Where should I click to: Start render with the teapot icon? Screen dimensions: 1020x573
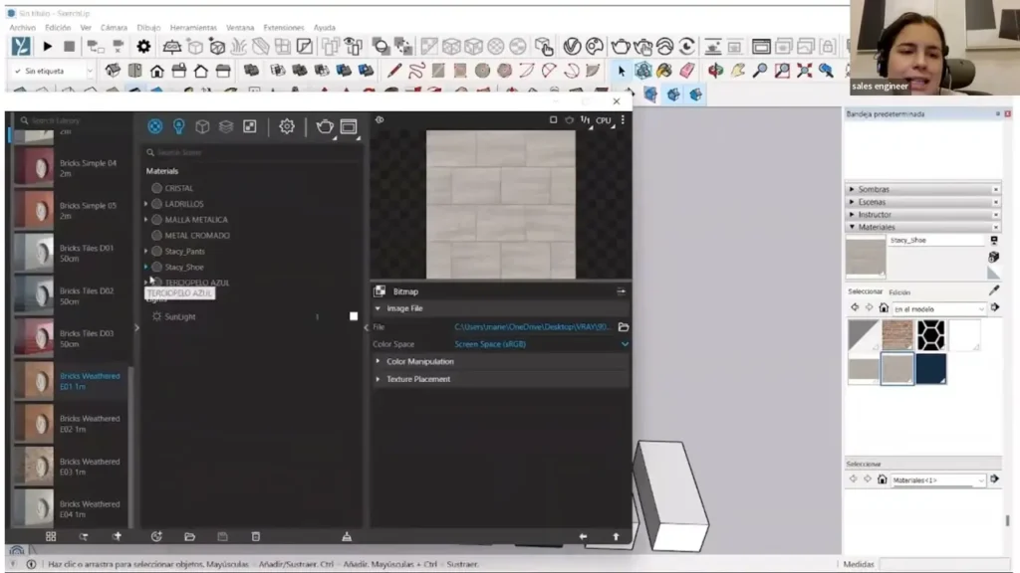(325, 126)
